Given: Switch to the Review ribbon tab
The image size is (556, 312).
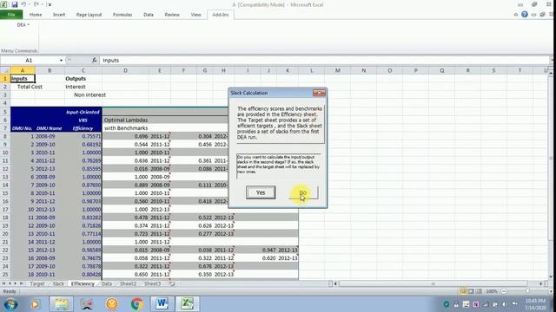Looking at the screenshot, I should point(172,15).
